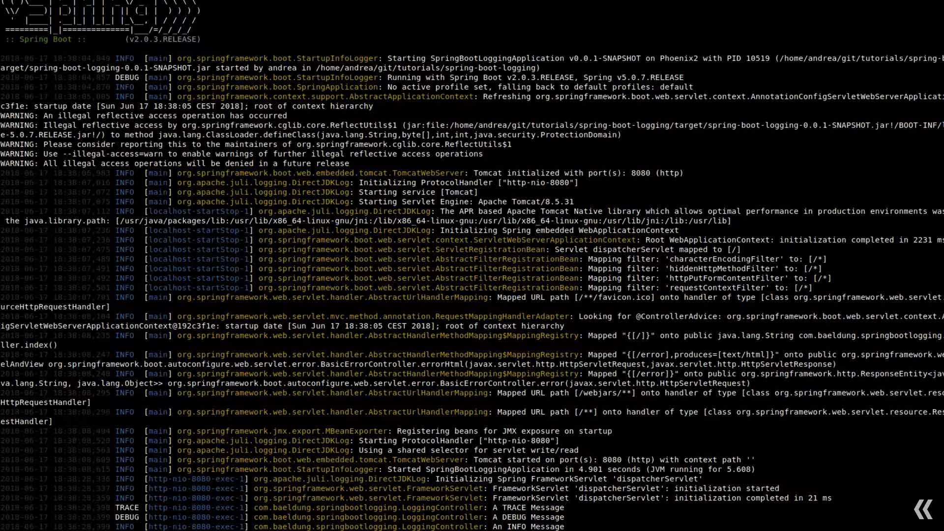Image resolution: width=944 pixels, height=531 pixels.
Task: Click 'Initializing ProtocolHandler ["http-nio-8080"]' message
Action: point(469,183)
